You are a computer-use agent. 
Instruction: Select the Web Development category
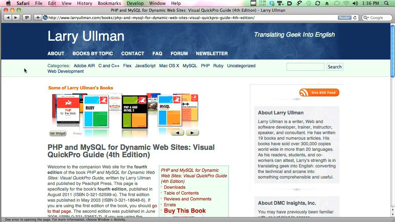coord(65,71)
